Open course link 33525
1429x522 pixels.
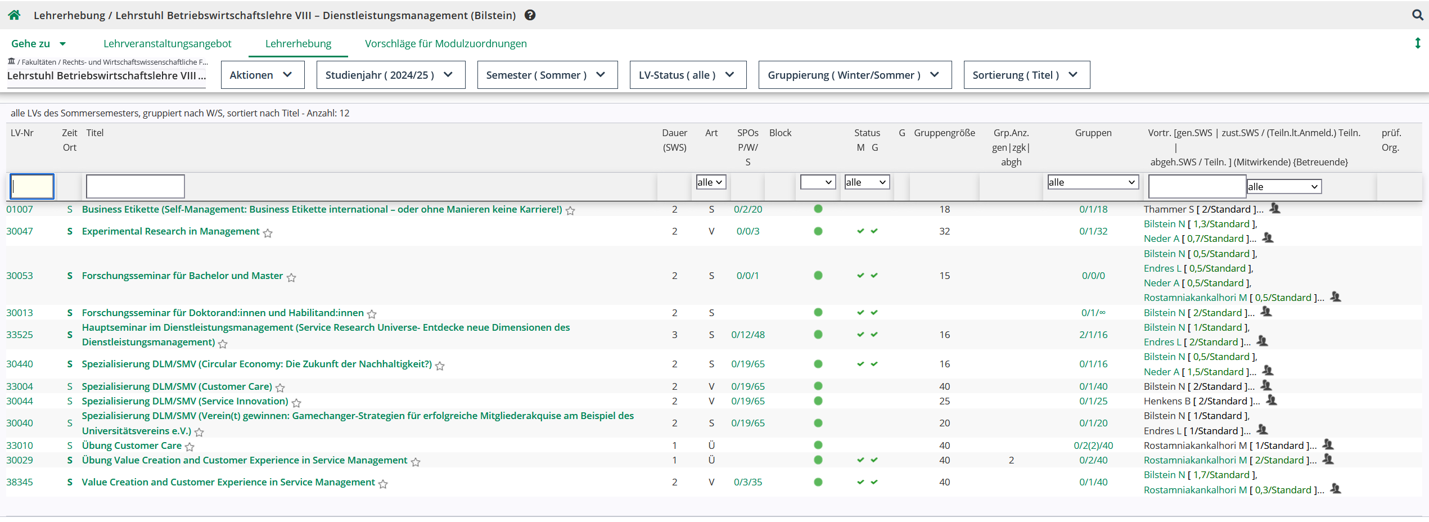[20, 335]
